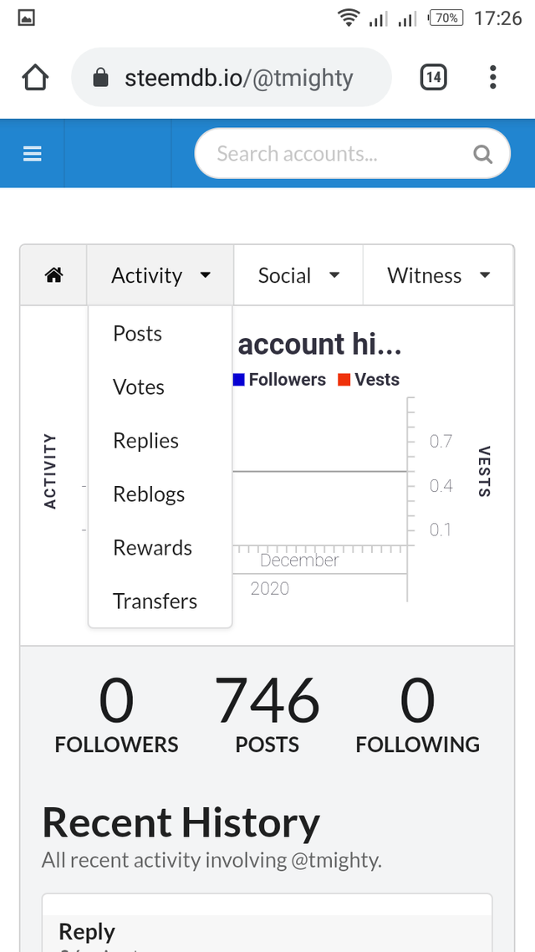The height and width of the screenshot is (952, 535).
Task: Expand the Social dropdown
Action: pos(298,275)
